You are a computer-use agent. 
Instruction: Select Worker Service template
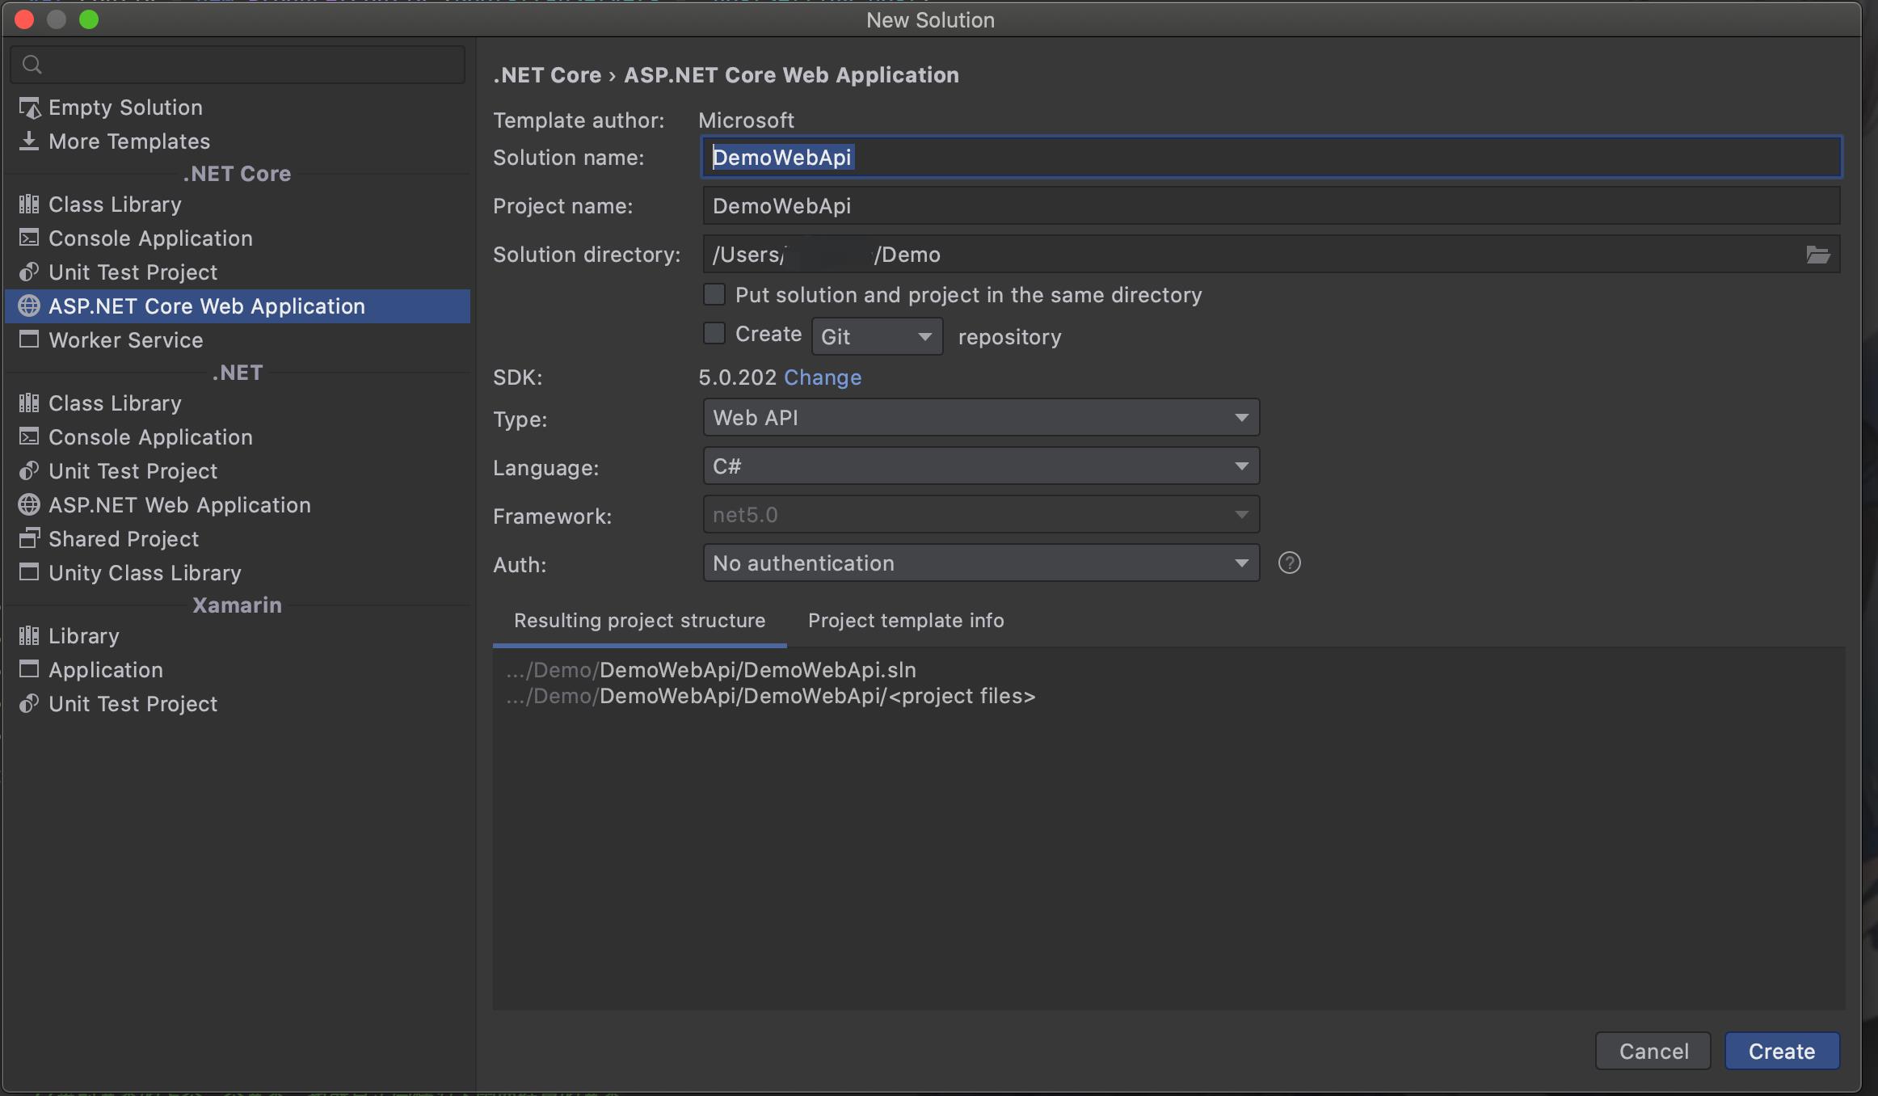[125, 340]
